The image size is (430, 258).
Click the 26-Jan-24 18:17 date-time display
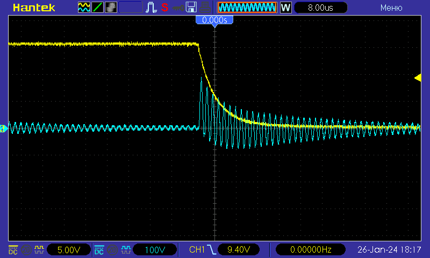389,250
